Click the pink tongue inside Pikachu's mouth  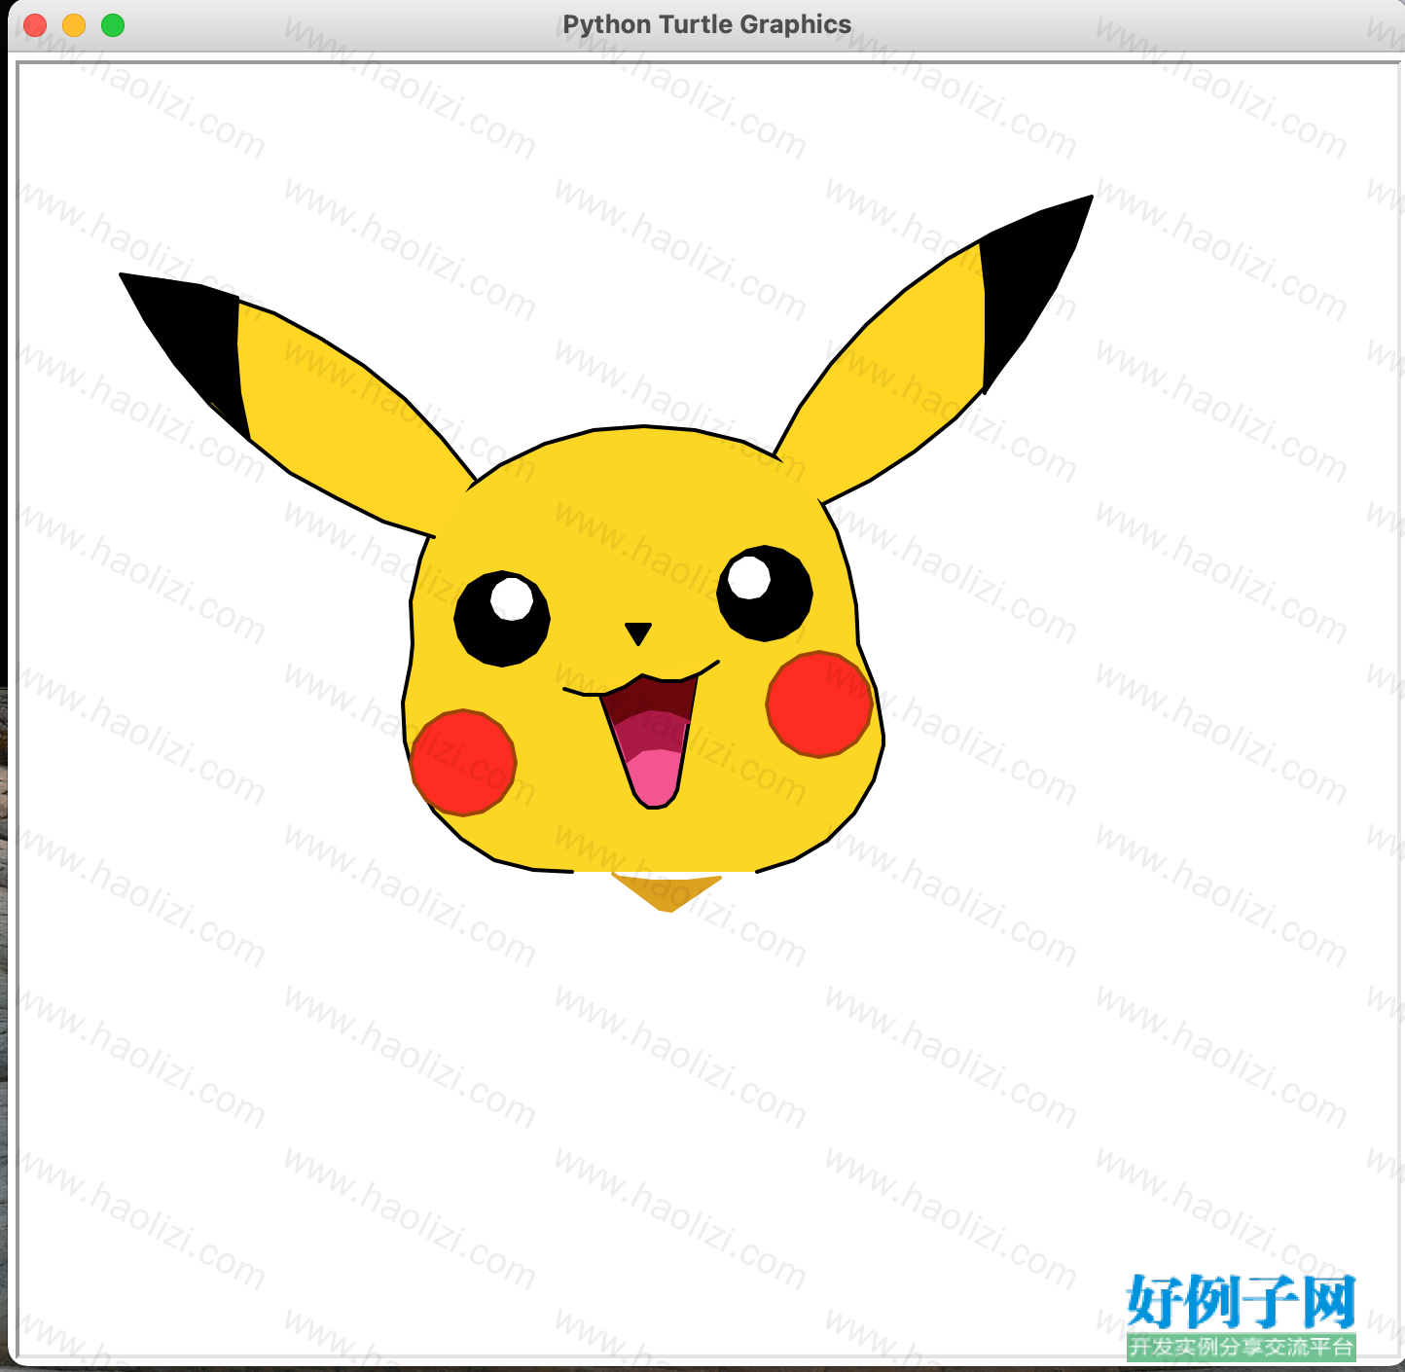pos(654,777)
